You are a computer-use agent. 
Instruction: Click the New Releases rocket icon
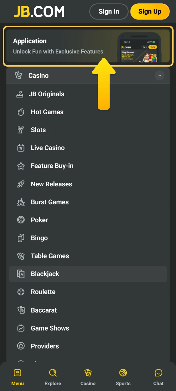20,184
